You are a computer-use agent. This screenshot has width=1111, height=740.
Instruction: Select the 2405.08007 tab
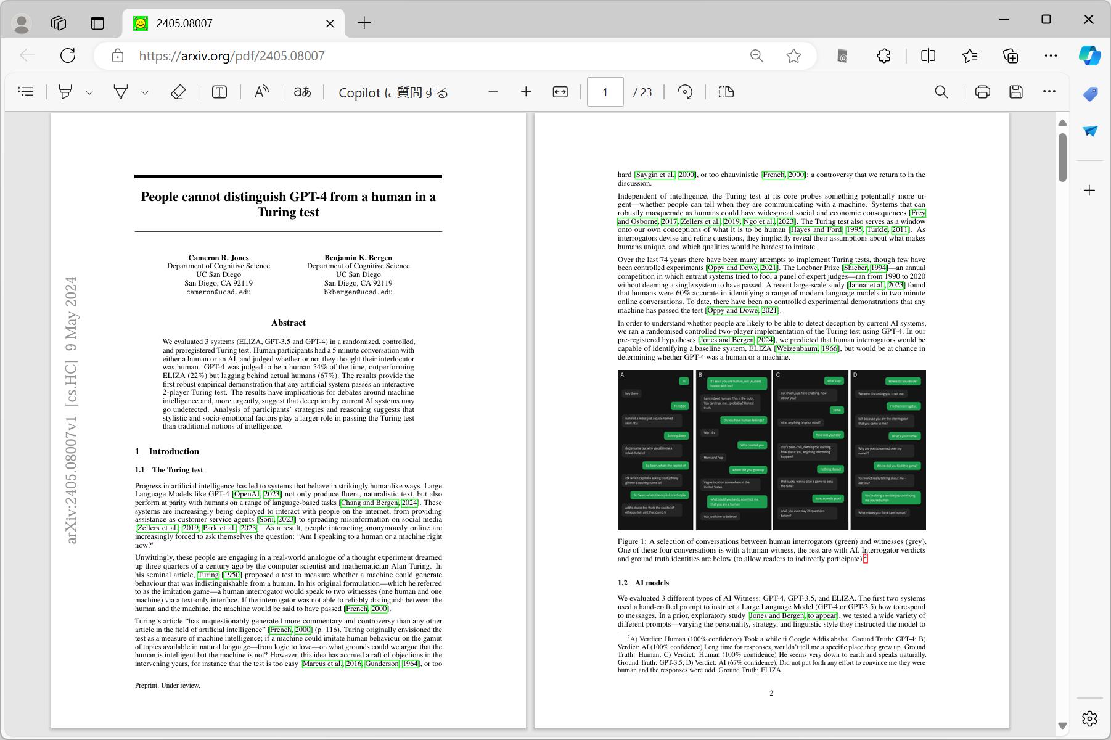[x=234, y=23]
